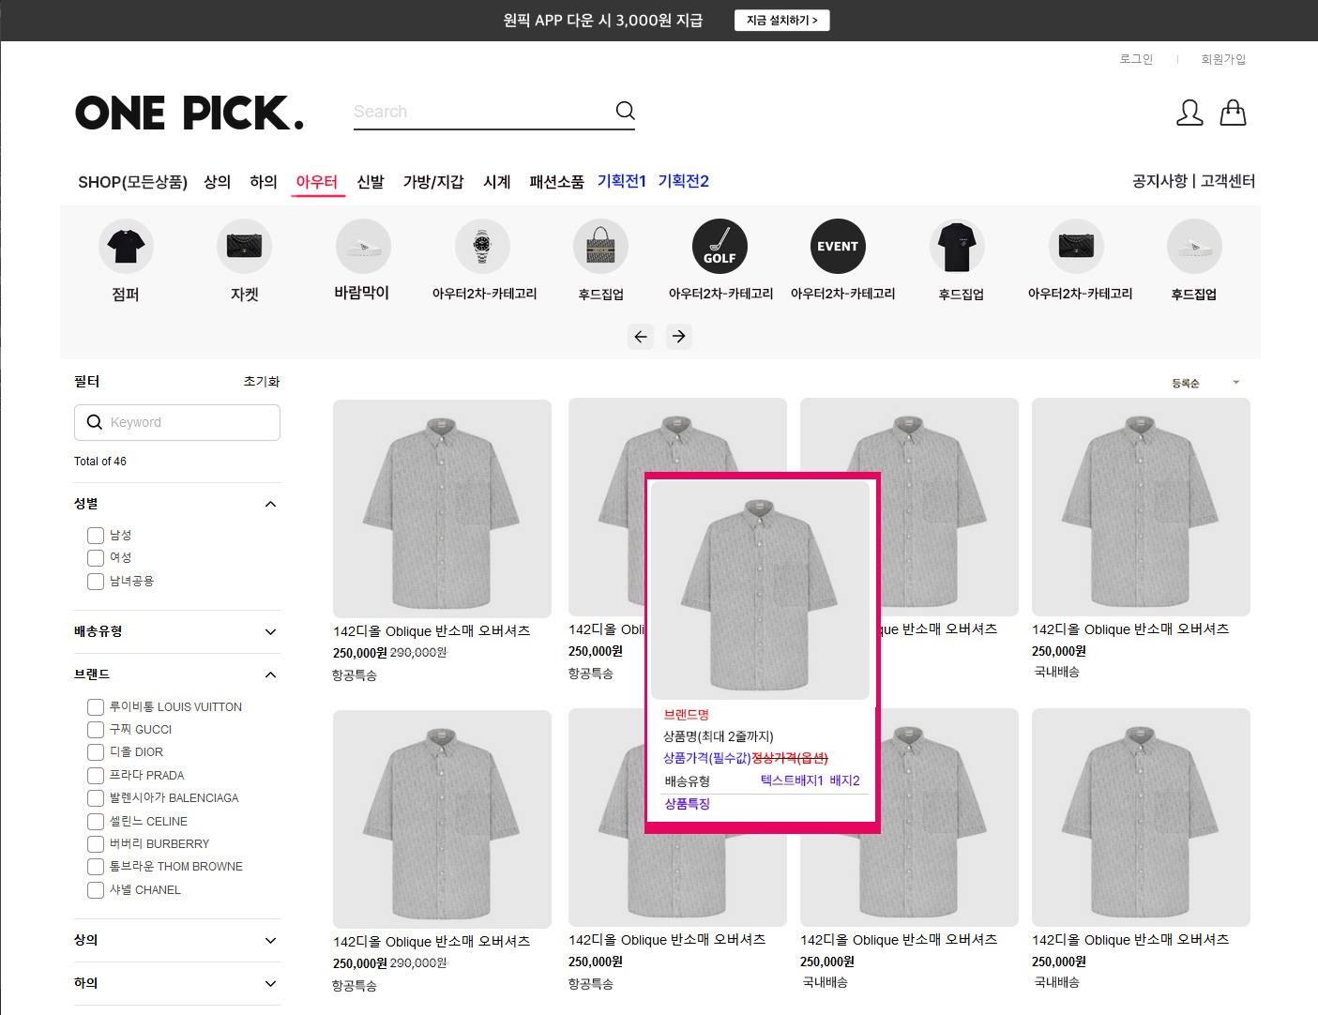Open the SHOP(모든상품) menu
1318x1015 pixels.
pyautogui.click(x=133, y=182)
